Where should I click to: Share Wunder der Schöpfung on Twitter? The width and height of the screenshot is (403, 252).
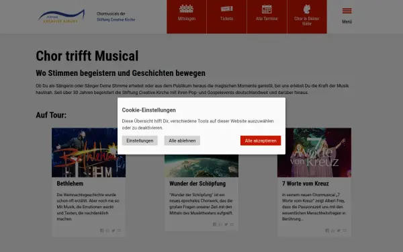226,224
